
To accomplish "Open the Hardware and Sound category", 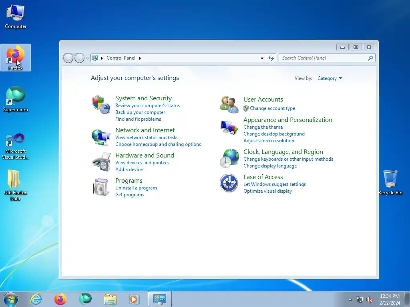I will [x=145, y=155].
